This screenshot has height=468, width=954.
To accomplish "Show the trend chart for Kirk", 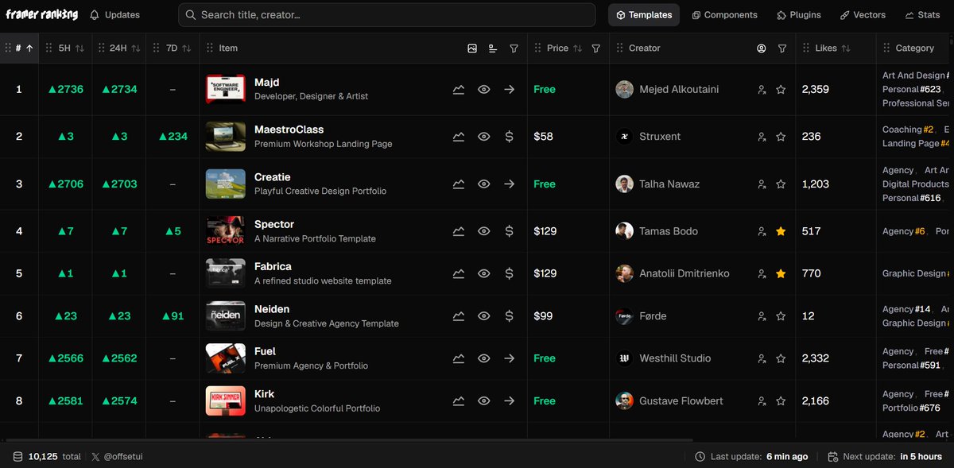I will pos(459,401).
